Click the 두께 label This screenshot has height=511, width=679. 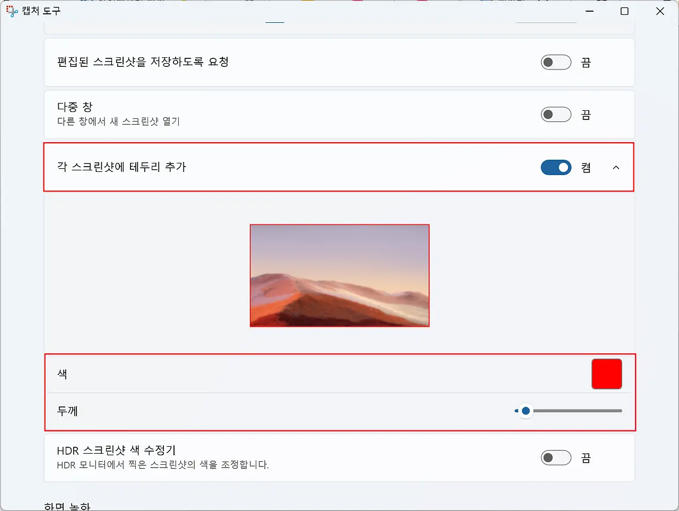click(x=65, y=410)
